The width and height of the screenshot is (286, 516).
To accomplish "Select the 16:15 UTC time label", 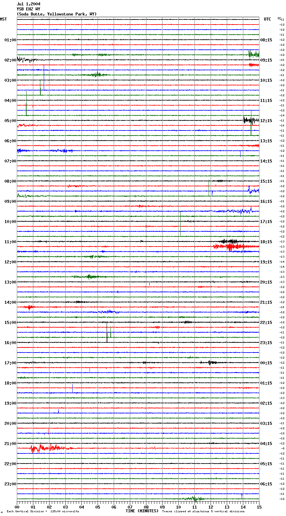I will pos(266,201).
